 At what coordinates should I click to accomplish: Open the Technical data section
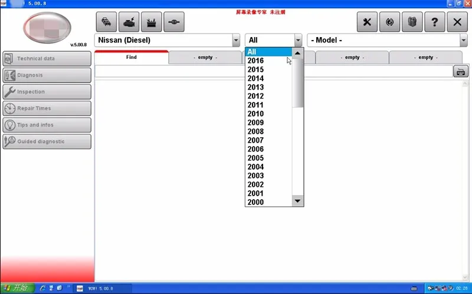(x=47, y=58)
